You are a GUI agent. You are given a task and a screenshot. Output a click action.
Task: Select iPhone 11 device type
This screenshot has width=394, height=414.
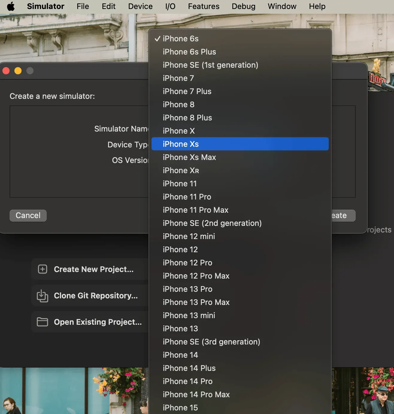(x=240, y=184)
